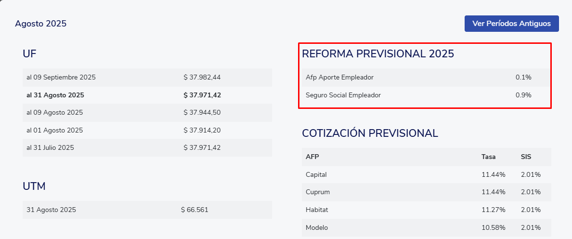Screen dimensions: 572x239
Task: Select the al 31 Julio 2025 row
Action: click(x=147, y=148)
